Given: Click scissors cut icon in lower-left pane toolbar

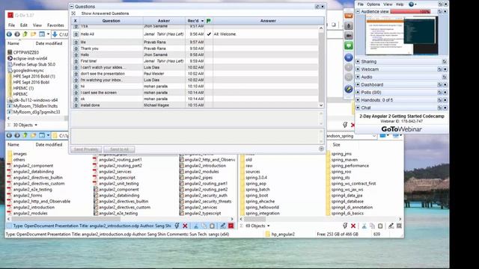Looking at the screenshot, I should tap(196, 226).
